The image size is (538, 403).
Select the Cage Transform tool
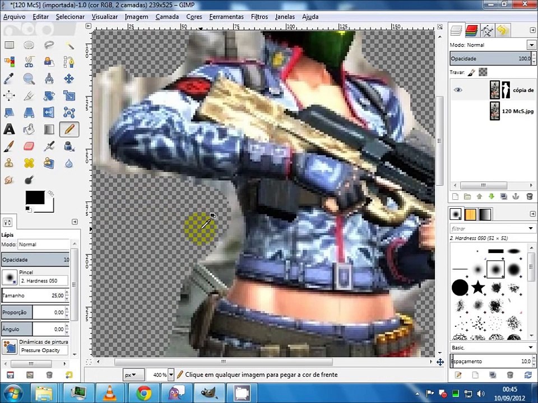coord(69,113)
